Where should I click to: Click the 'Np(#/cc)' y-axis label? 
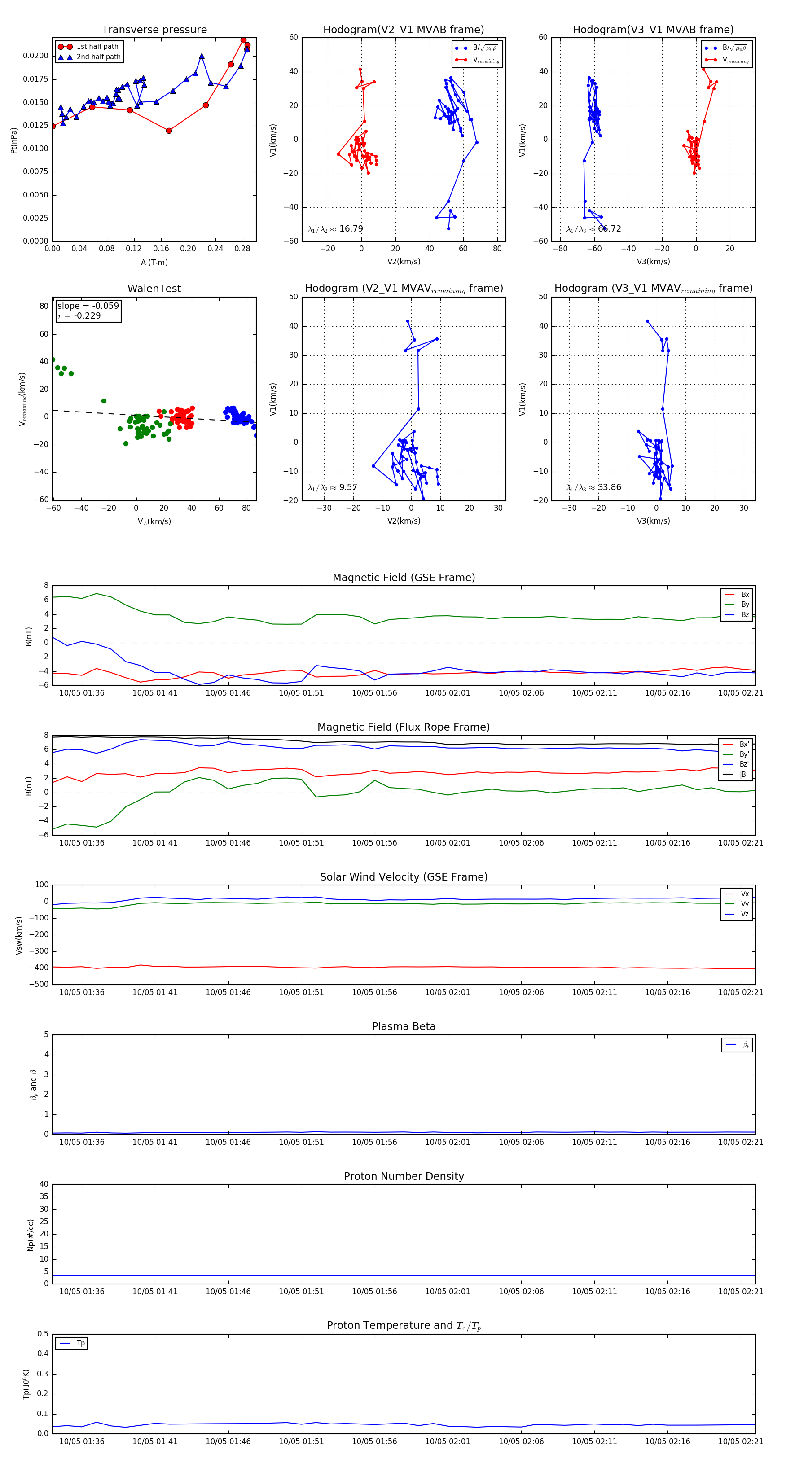pyautogui.click(x=31, y=1234)
